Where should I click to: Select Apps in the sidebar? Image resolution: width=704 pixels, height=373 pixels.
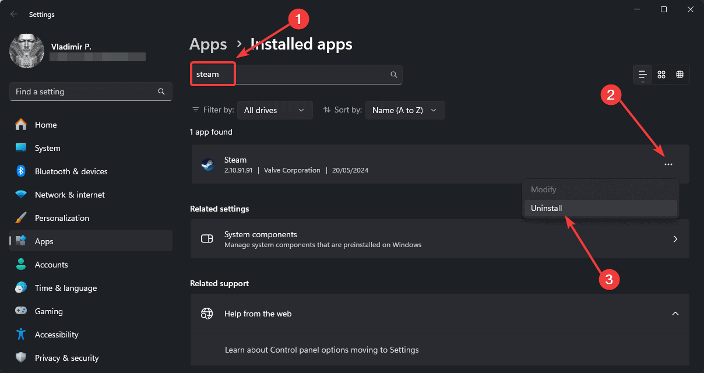[90, 241]
